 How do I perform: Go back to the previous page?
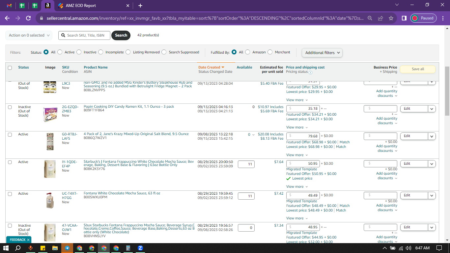(7, 18)
